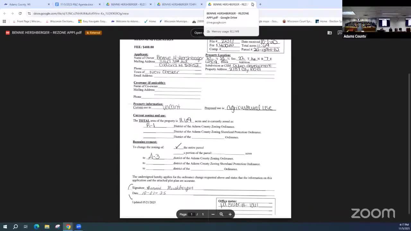Close the P&Z Agenda.docx tab
The height and width of the screenshot is (231, 411).
pos(100,4)
